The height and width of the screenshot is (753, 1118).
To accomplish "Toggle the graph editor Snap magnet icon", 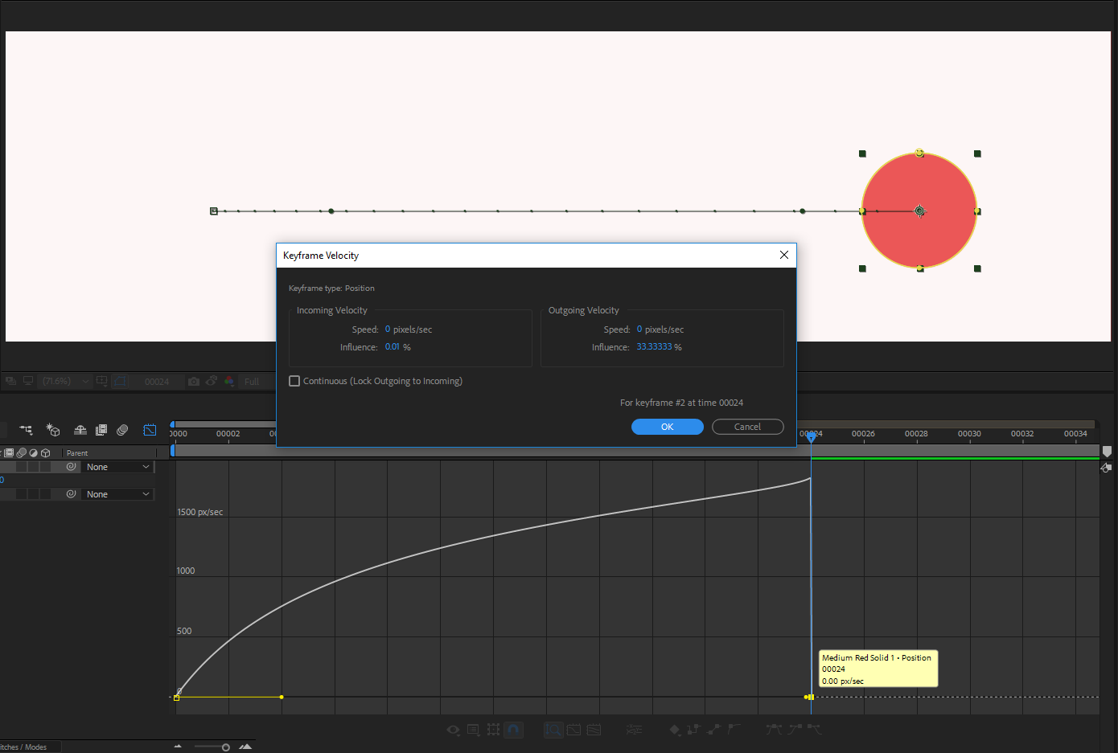I will [513, 730].
